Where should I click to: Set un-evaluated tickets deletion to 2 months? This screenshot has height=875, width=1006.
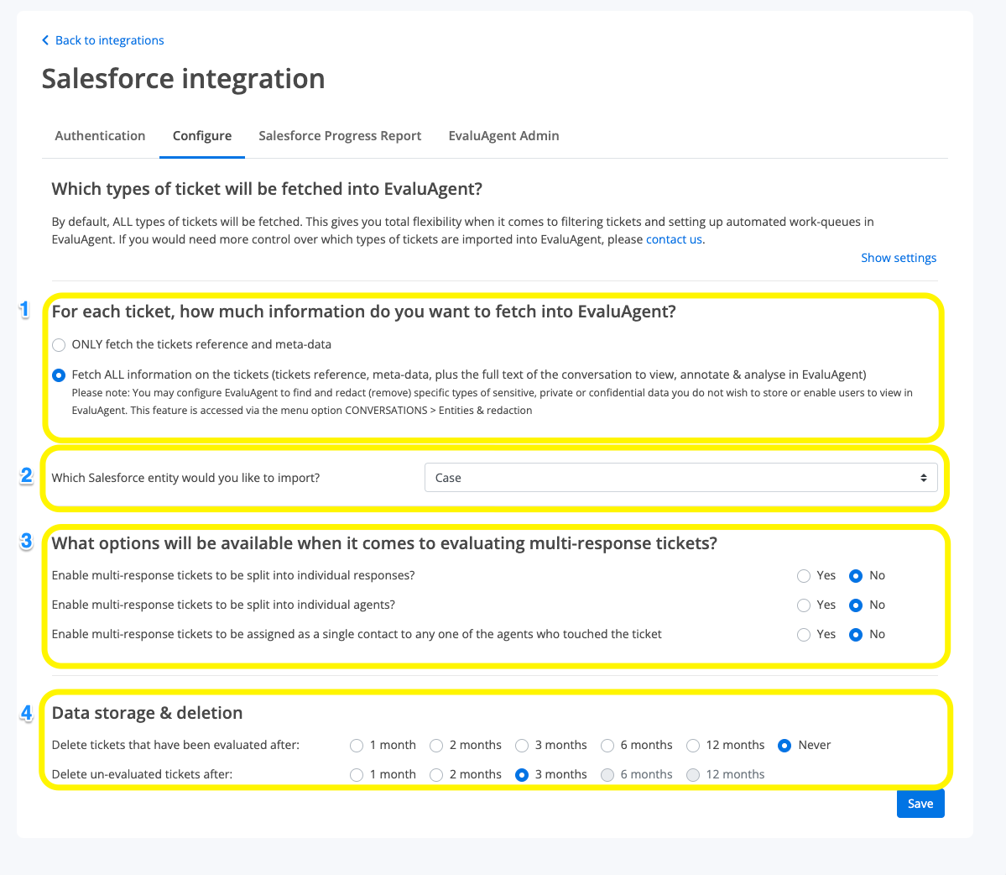(x=436, y=775)
